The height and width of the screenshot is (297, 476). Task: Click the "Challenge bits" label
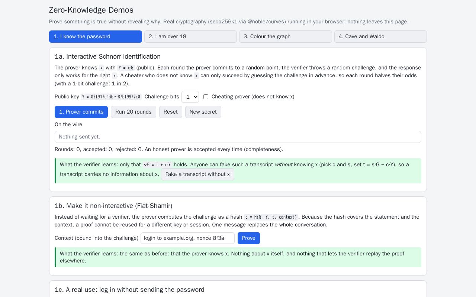coord(162,97)
